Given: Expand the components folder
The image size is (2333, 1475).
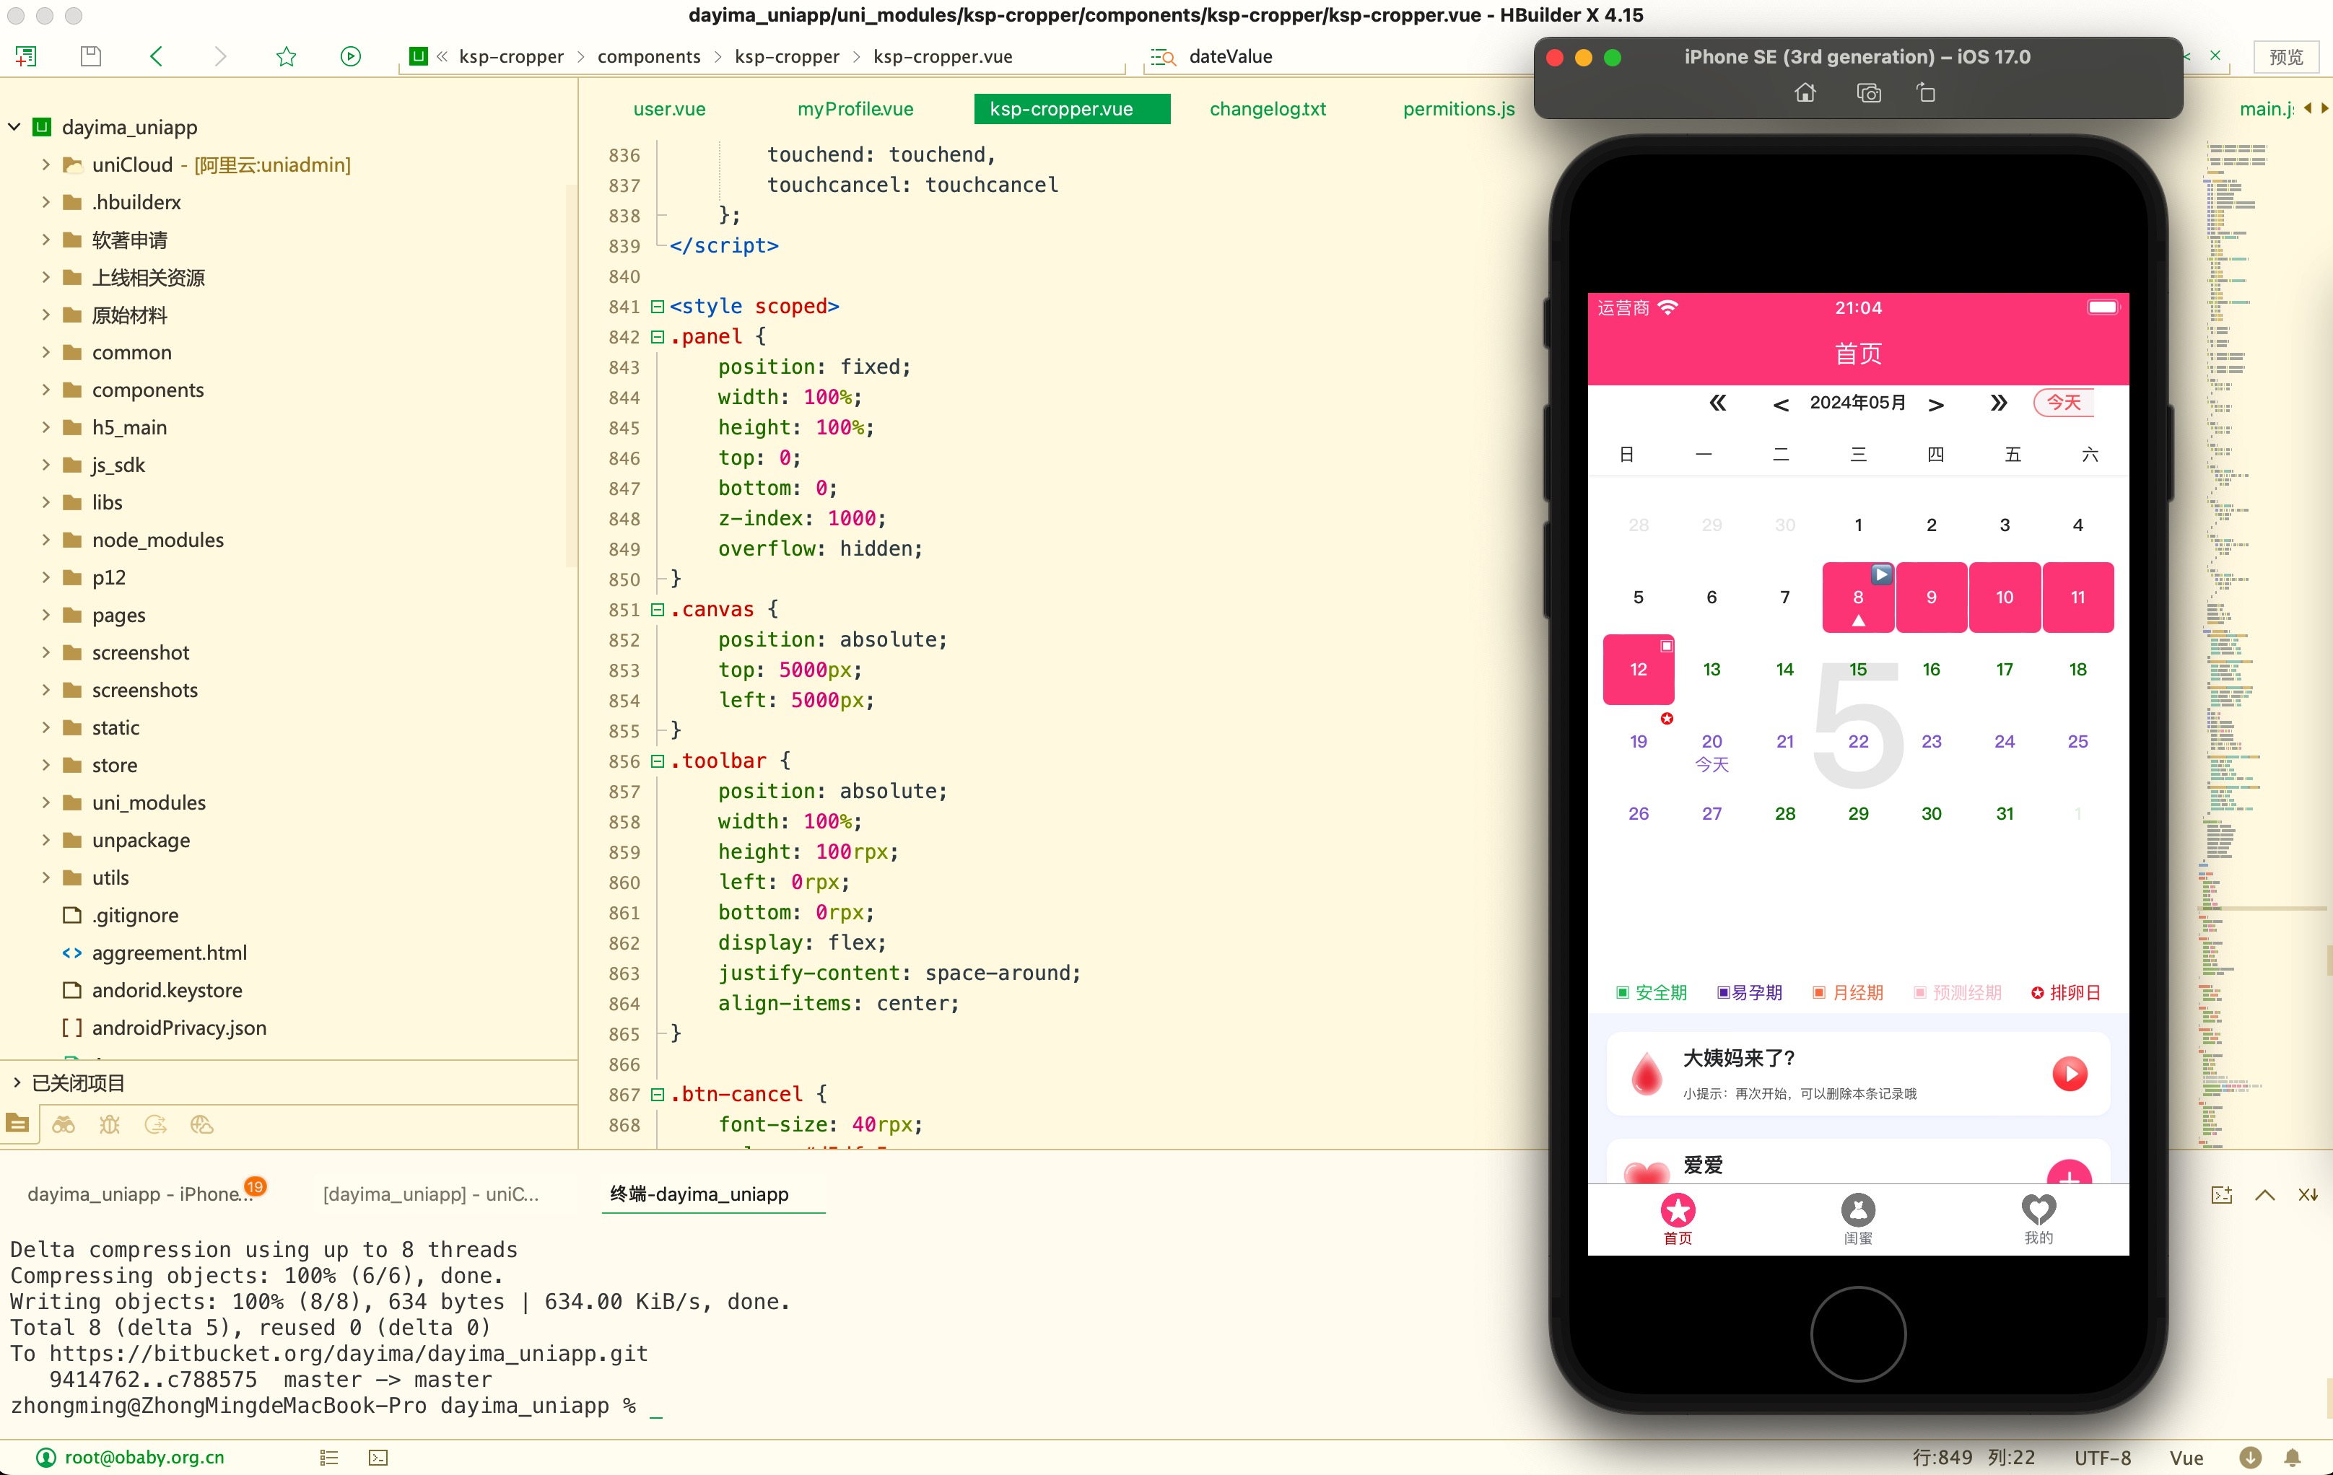Looking at the screenshot, I should point(45,390).
